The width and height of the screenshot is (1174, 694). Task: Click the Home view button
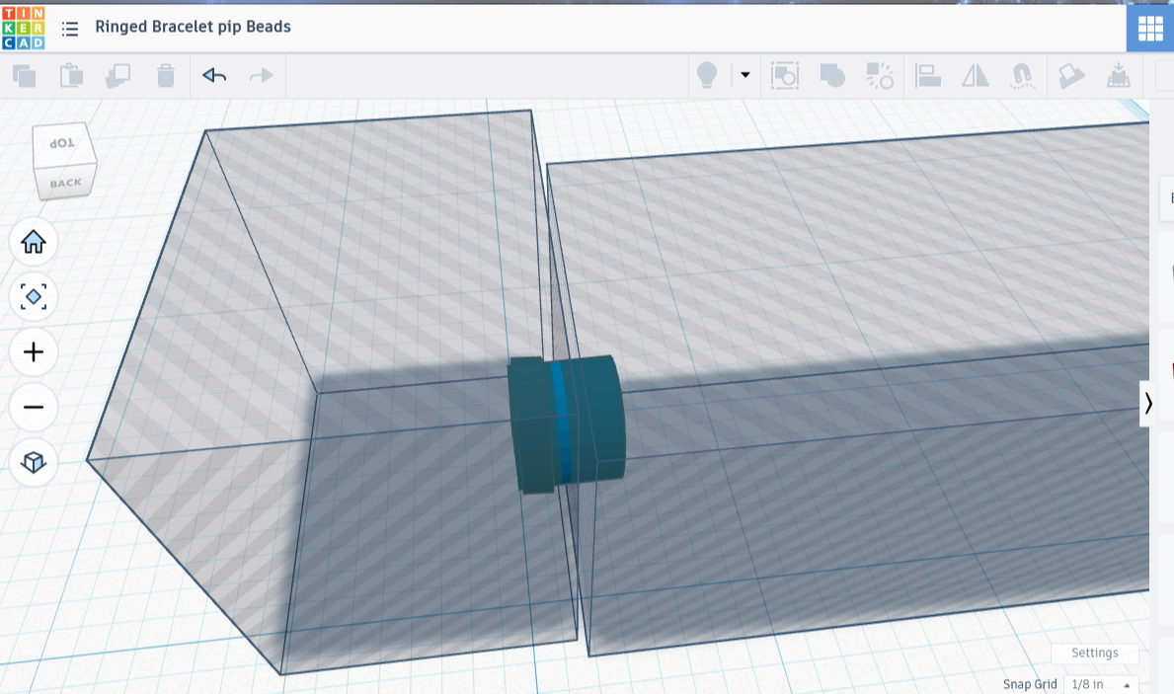coord(33,242)
